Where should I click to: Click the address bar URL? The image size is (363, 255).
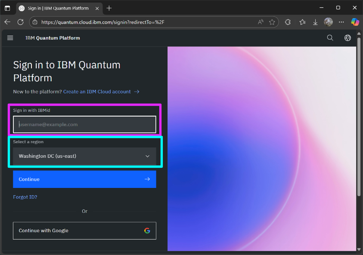(x=103, y=22)
